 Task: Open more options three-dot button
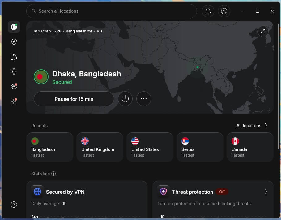(144, 99)
